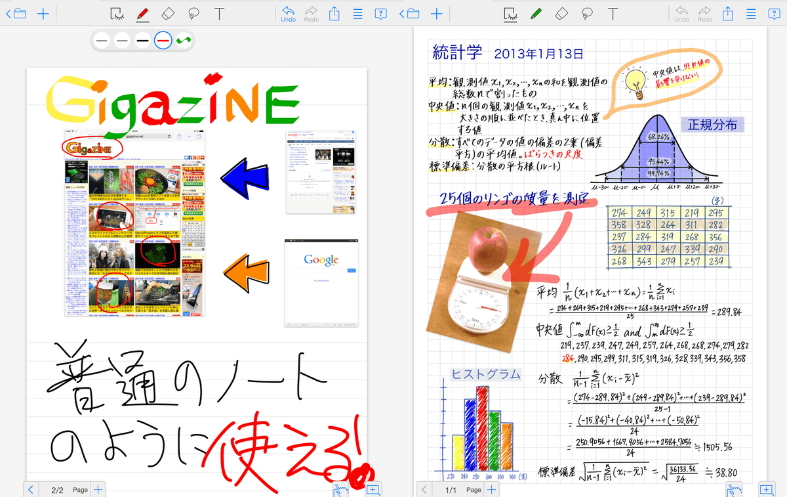Activate the text tool in right toolbar
Screen dimensions: 787x497
tap(613, 13)
